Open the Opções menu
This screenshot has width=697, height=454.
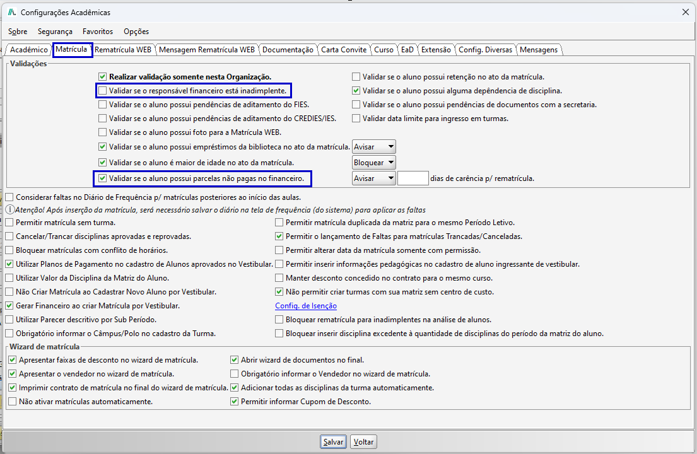[136, 32]
